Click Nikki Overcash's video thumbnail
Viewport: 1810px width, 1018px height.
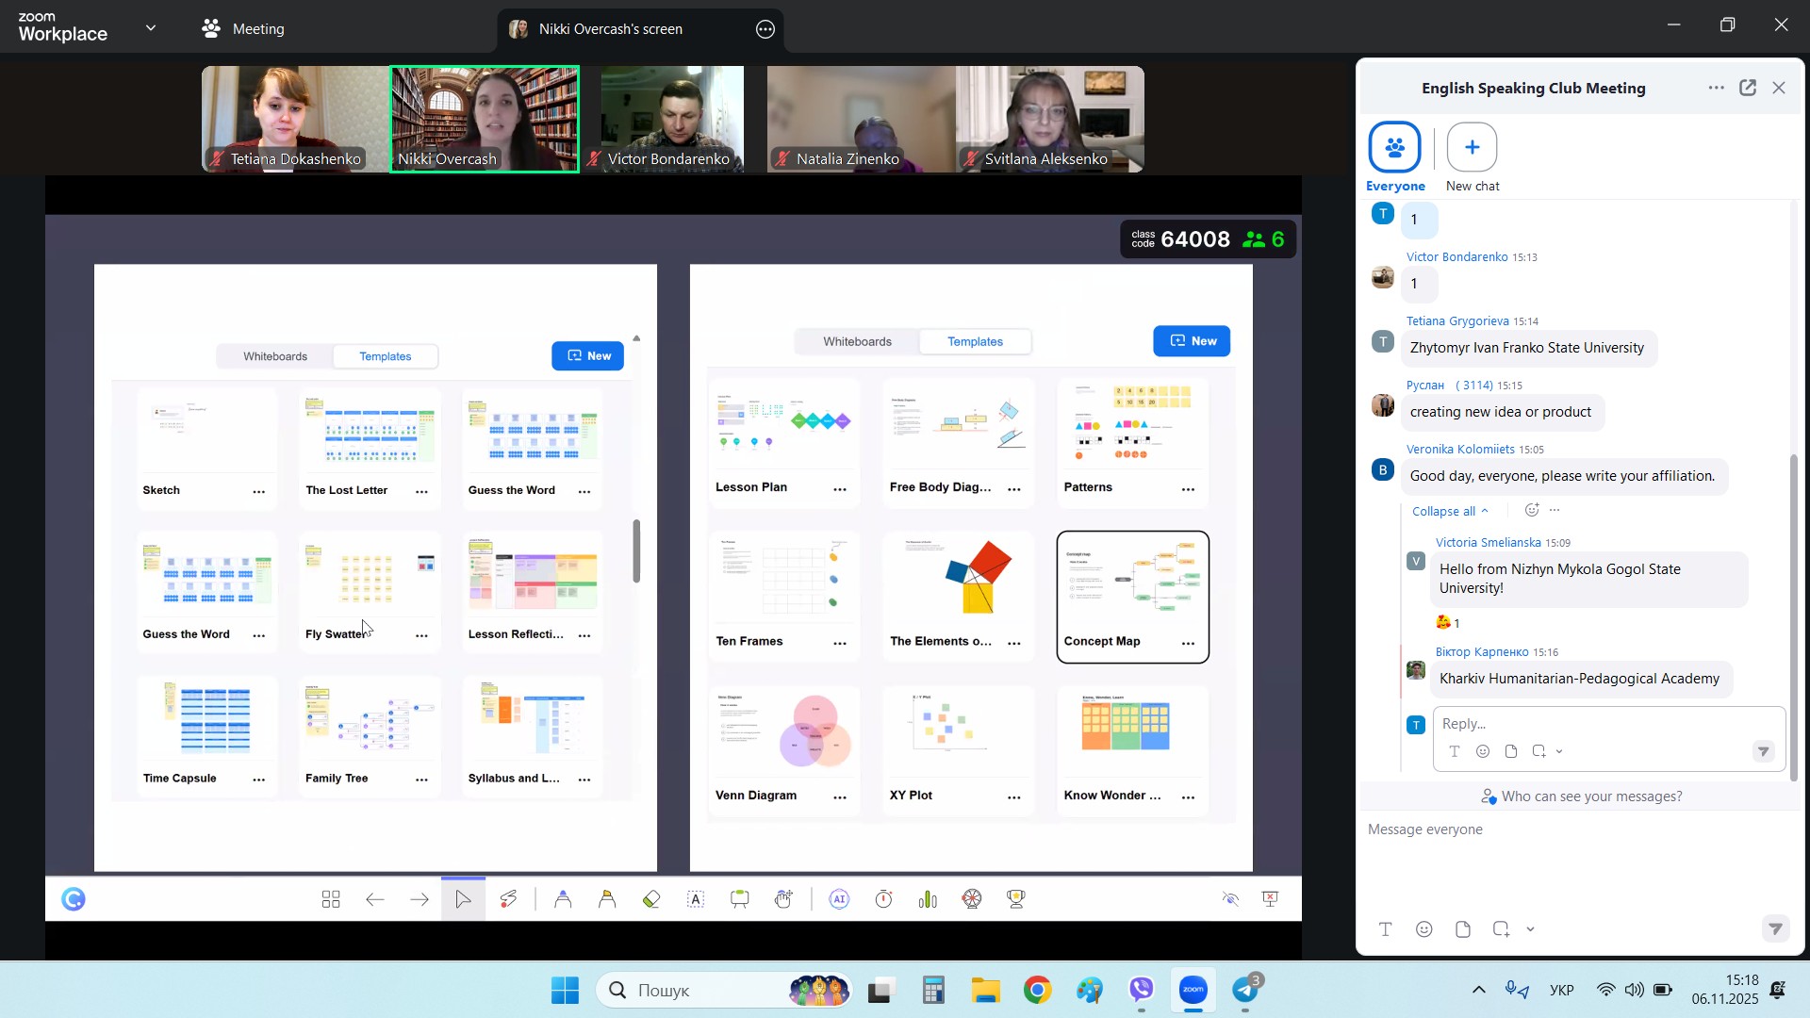click(485, 119)
